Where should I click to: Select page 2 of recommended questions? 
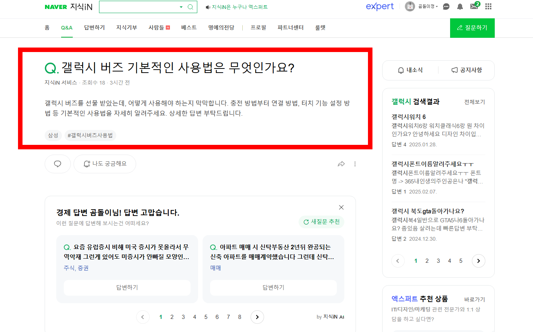(172, 317)
